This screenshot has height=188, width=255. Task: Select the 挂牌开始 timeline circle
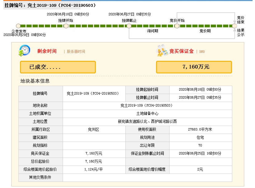[66, 26]
